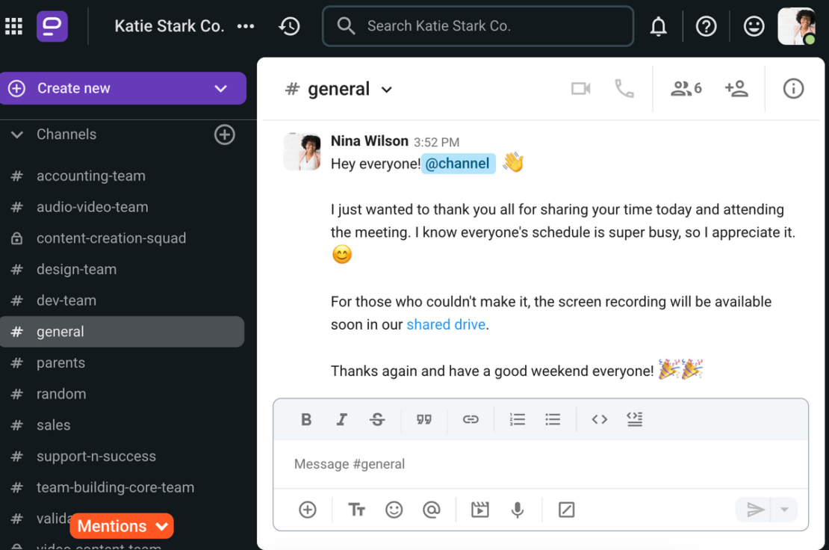Switch to the sales channel

tap(54, 425)
